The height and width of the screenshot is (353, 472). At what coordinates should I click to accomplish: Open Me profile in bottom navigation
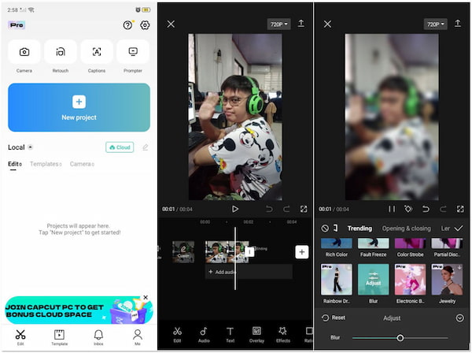pyautogui.click(x=138, y=337)
